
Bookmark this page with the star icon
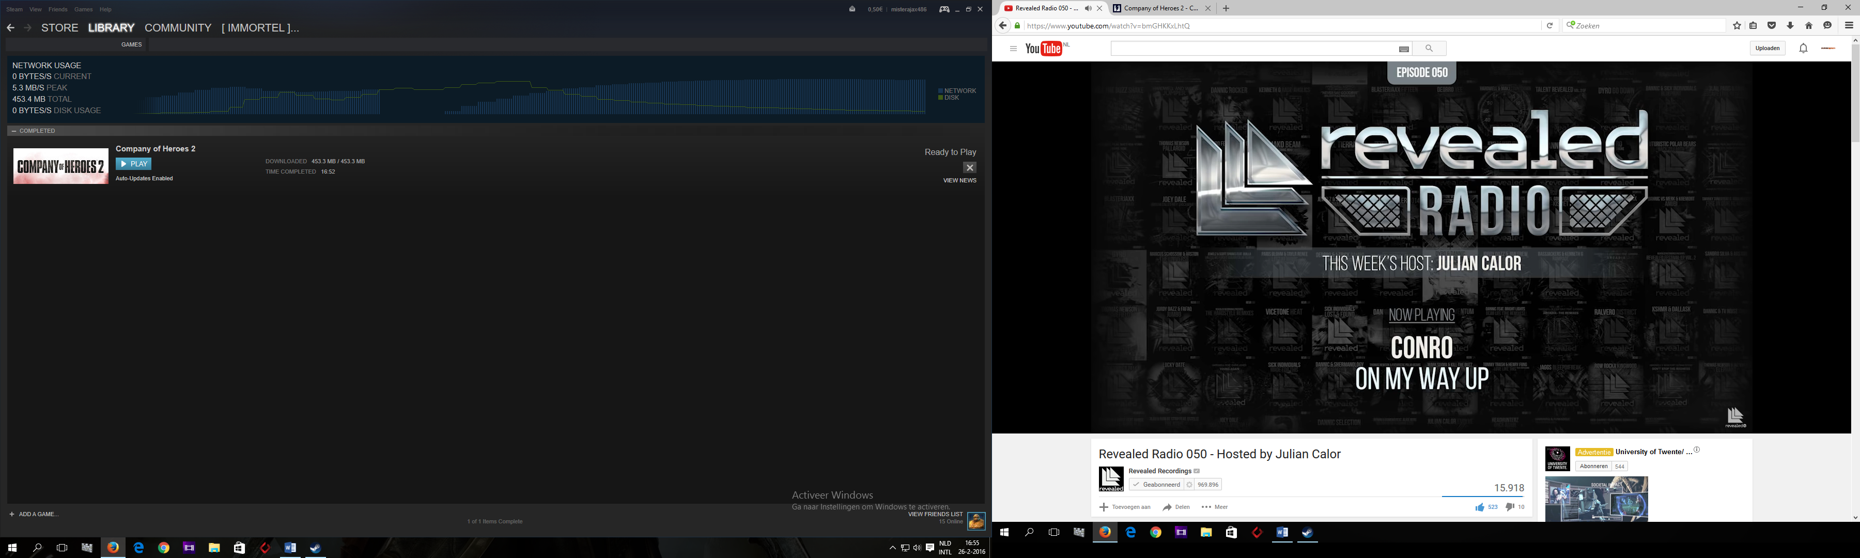click(1737, 26)
